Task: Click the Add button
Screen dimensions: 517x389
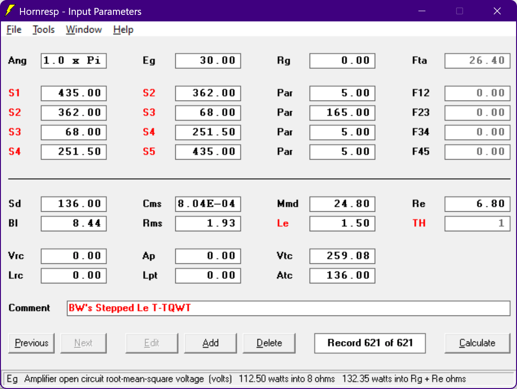Action: tap(210, 343)
